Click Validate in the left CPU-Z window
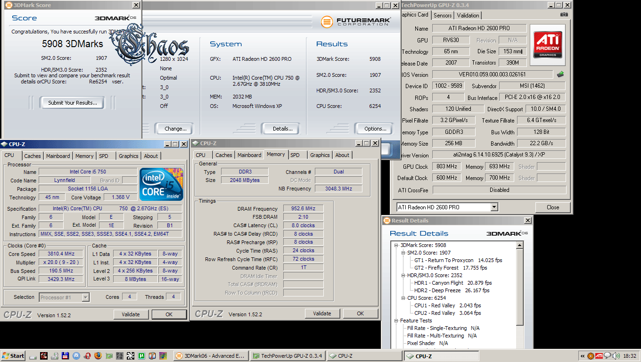 tap(131, 314)
